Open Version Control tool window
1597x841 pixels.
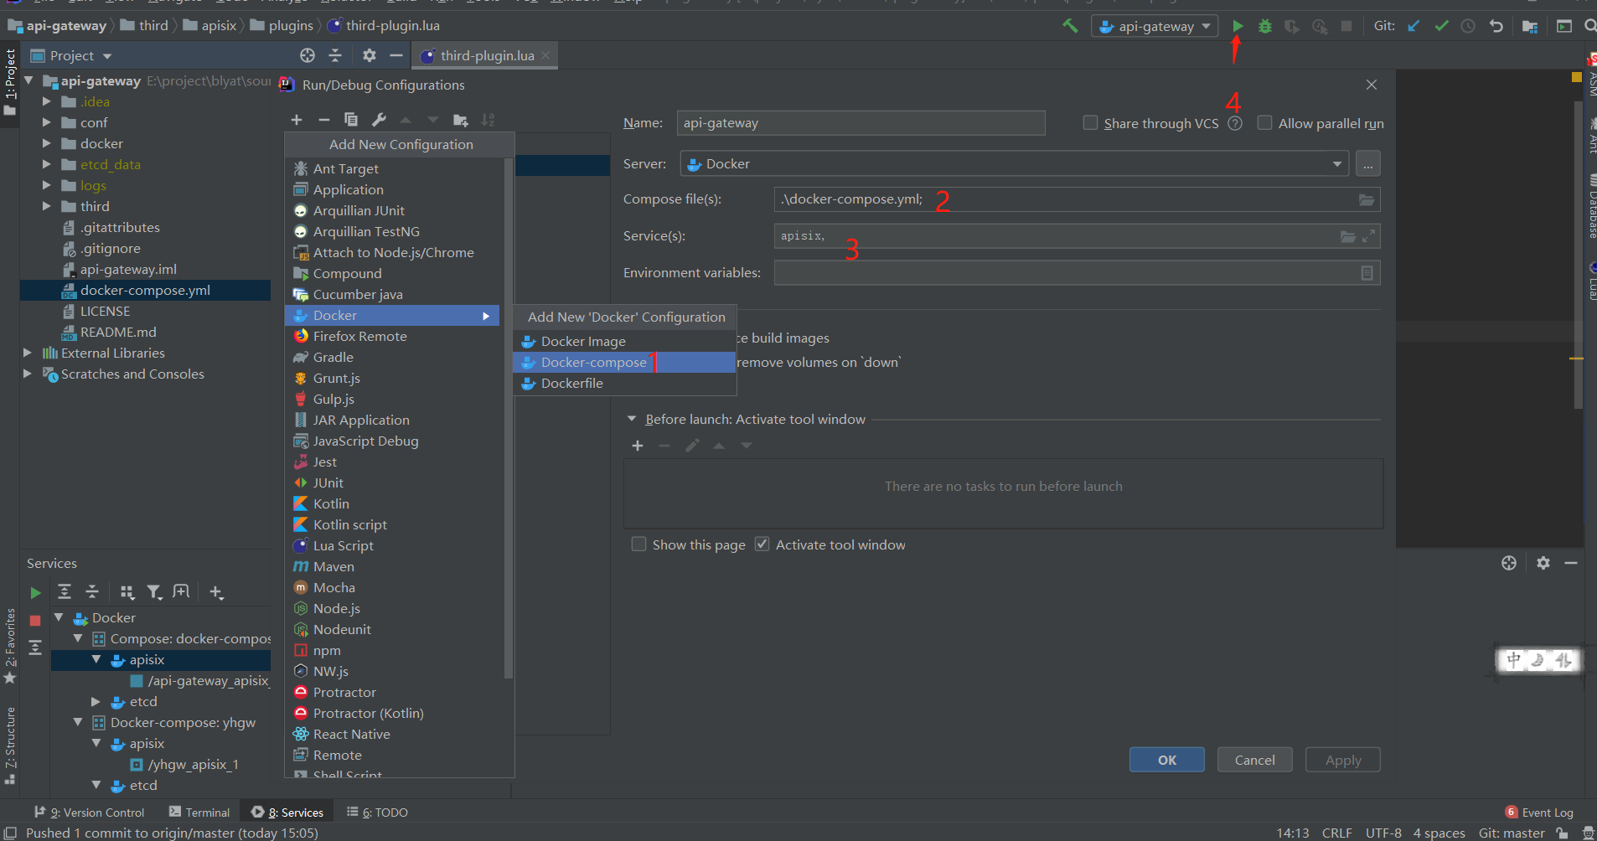(x=90, y=813)
